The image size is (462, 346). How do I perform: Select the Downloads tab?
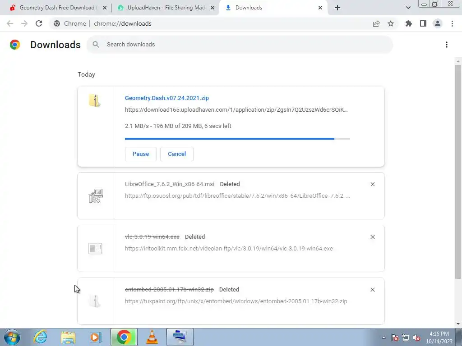pyautogui.click(x=273, y=8)
